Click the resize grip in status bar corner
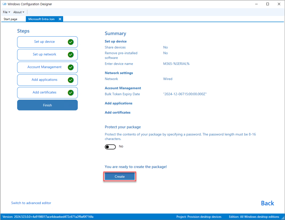Image resolution: width=285 pixels, height=220 pixels. (283, 218)
